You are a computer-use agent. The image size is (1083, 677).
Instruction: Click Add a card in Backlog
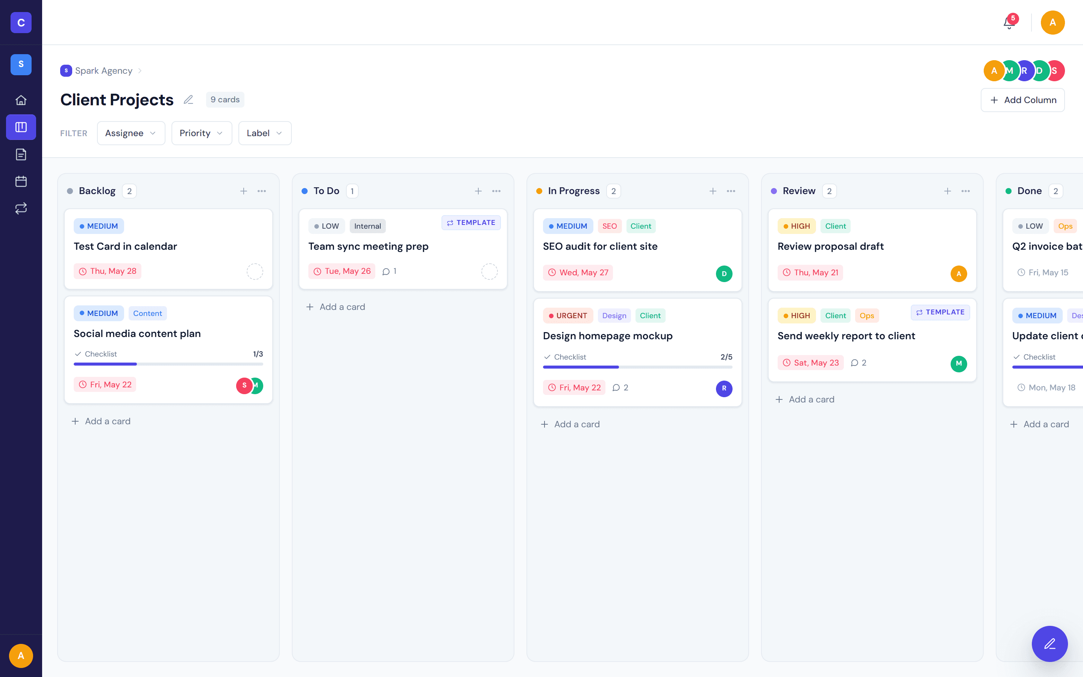coord(101,421)
